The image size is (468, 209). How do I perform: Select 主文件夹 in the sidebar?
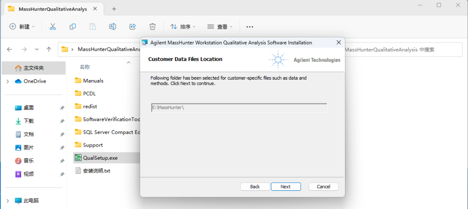click(x=34, y=68)
